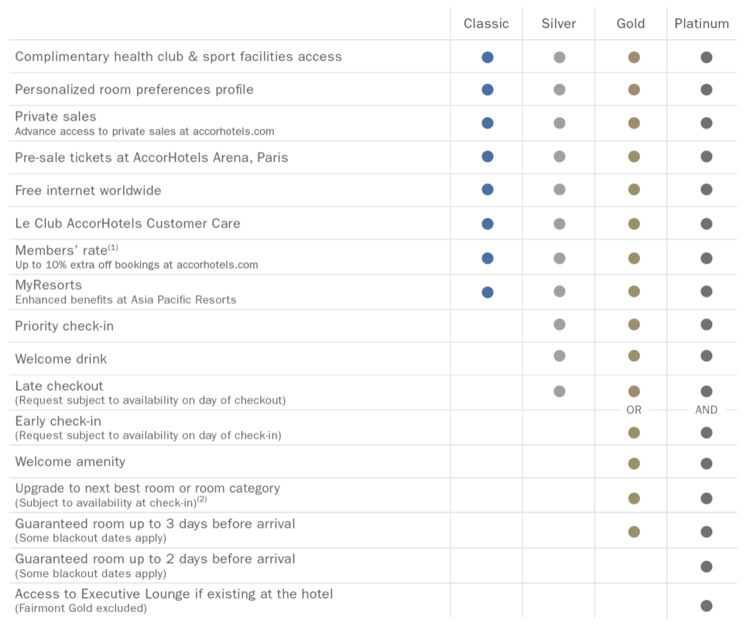The height and width of the screenshot is (626, 743).
Task: Click 'Upgrade to next best room or room category'
Action: [147, 488]
